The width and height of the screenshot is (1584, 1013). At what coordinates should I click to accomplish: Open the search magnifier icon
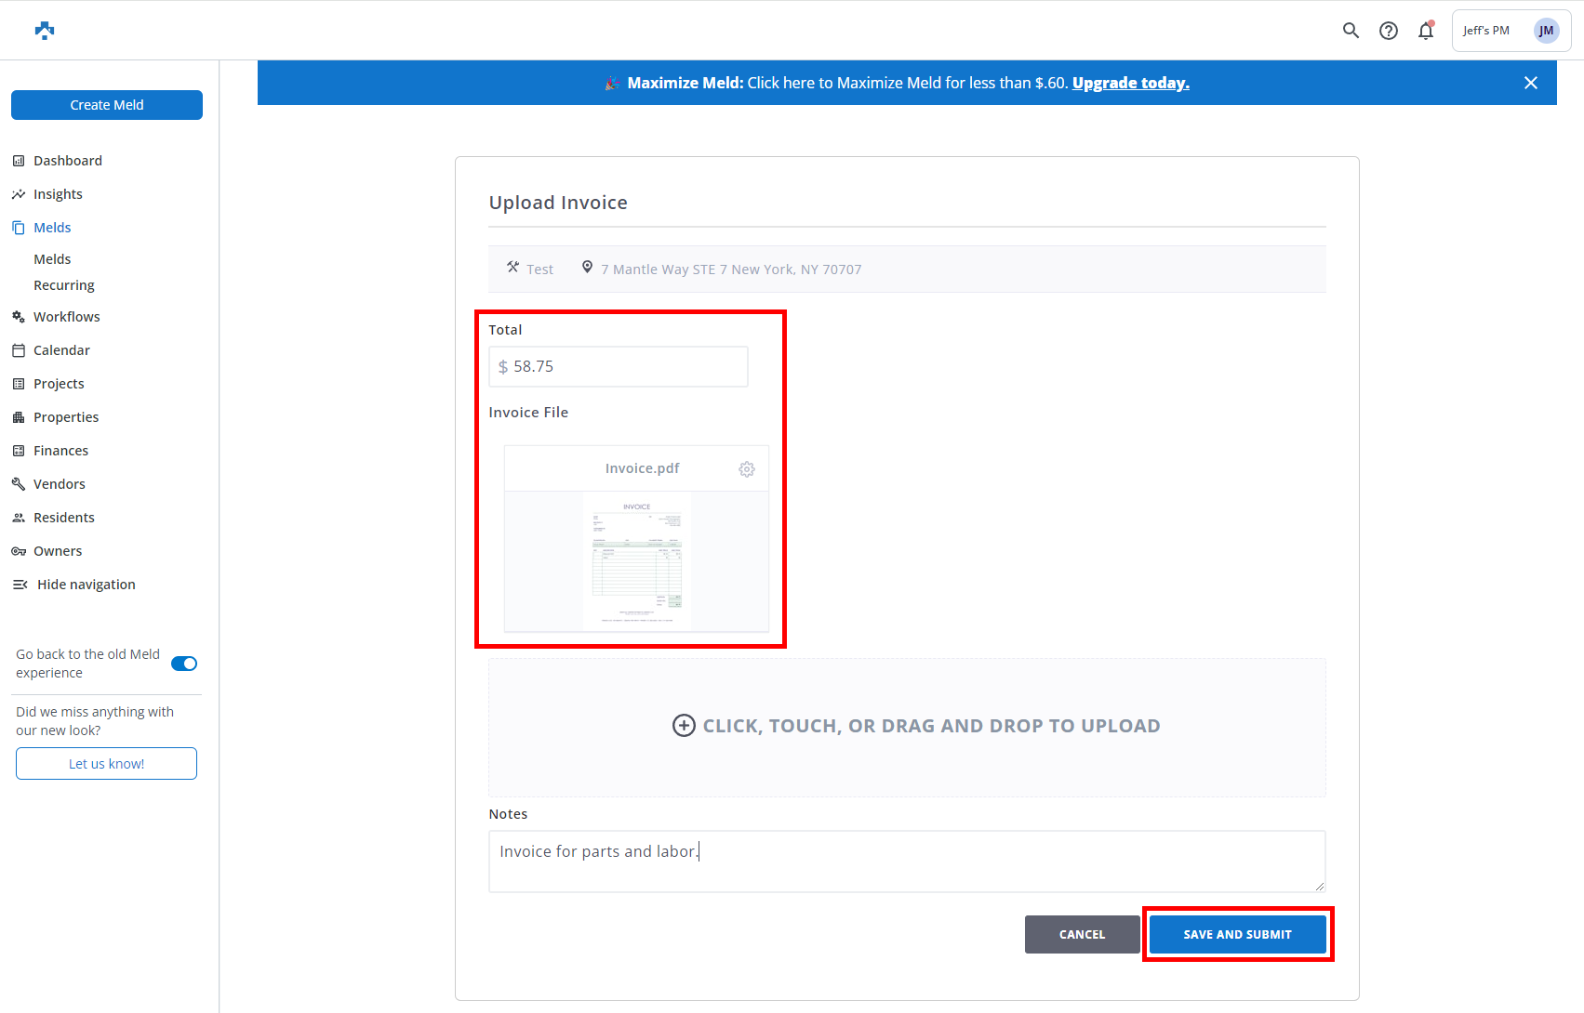1351,31
